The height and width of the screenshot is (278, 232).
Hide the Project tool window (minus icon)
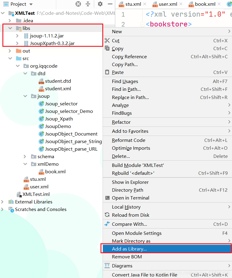pos(110,4)
